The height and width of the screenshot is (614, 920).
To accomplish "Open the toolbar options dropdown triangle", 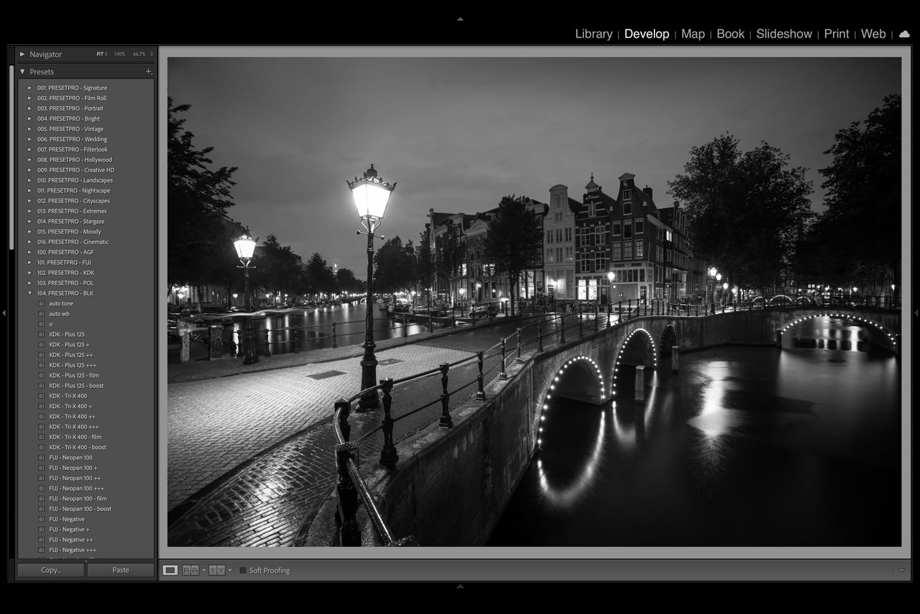I will coord(902,570).
